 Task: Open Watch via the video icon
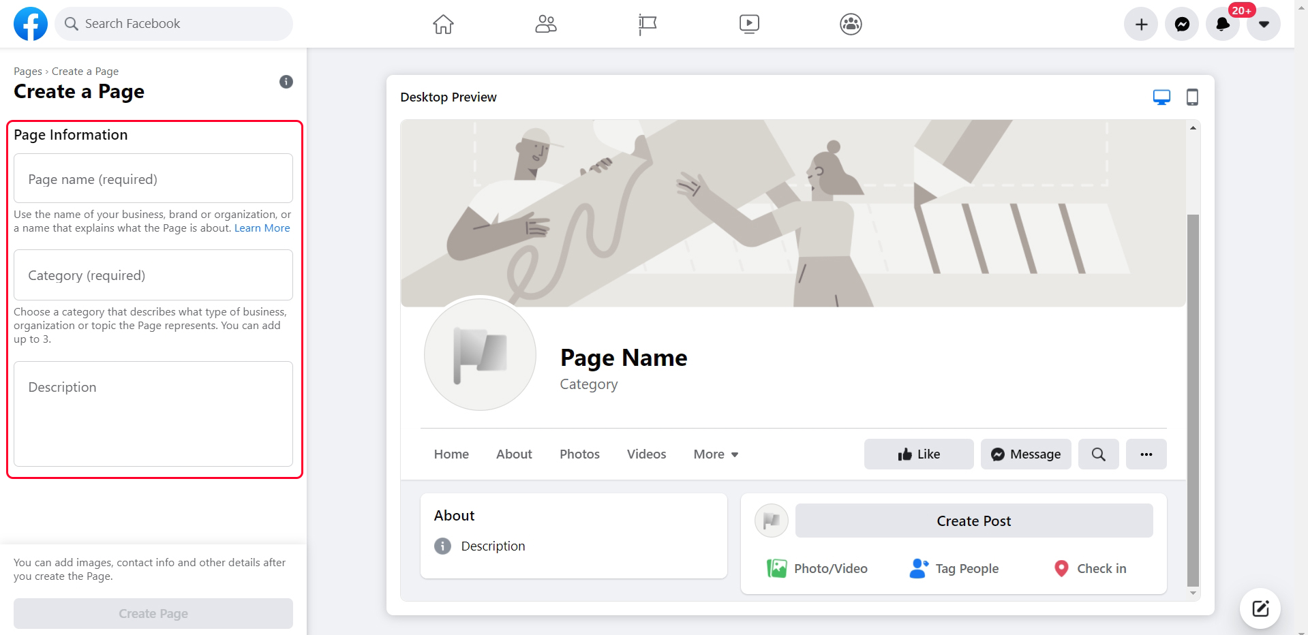(x=749, y=23)
